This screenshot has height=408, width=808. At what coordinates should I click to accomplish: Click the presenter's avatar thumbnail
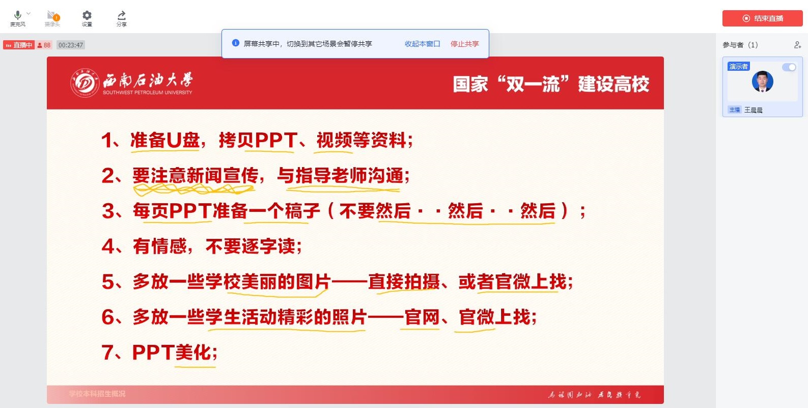[762, 81]
